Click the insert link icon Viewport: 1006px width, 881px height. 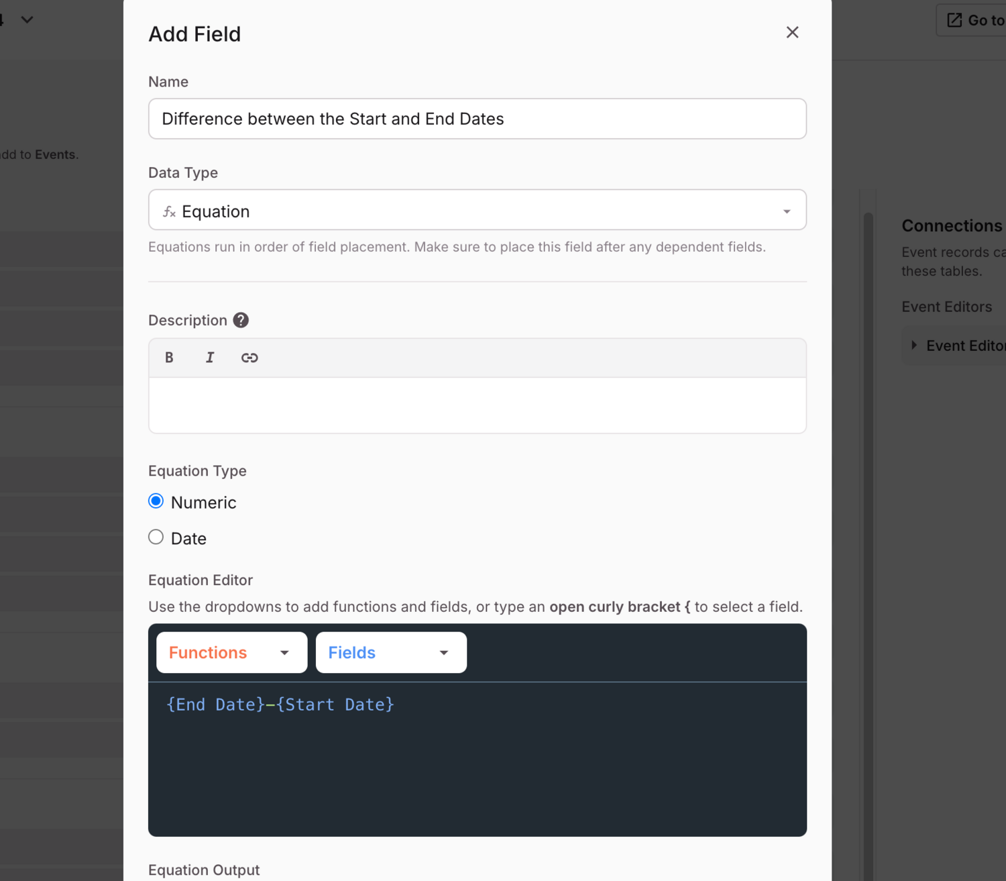tap(249, 358)
